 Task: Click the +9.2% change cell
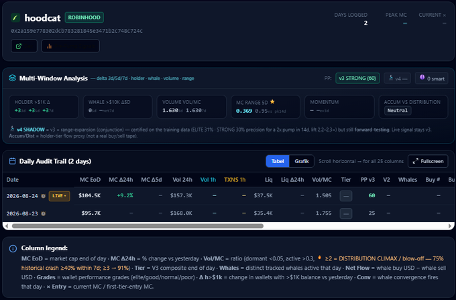(x=125, y=195)
